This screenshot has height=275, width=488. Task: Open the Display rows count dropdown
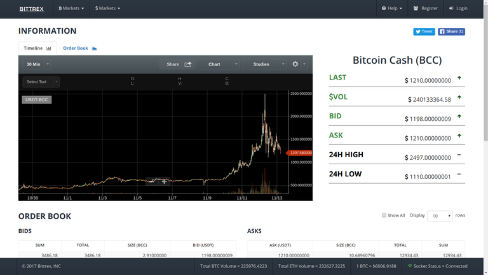[440, 216]
